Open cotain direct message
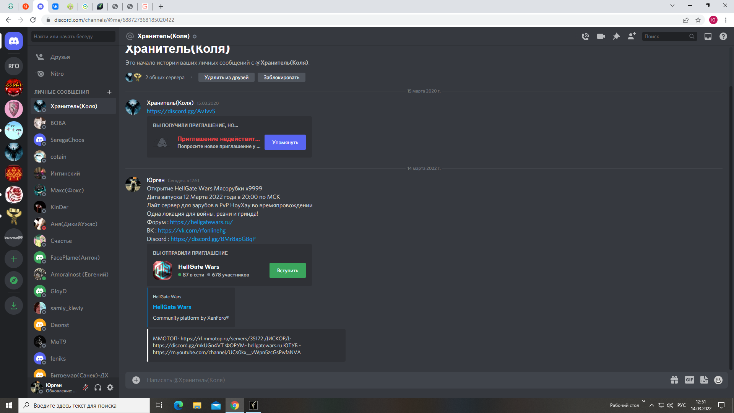 (x=73, y=157)
